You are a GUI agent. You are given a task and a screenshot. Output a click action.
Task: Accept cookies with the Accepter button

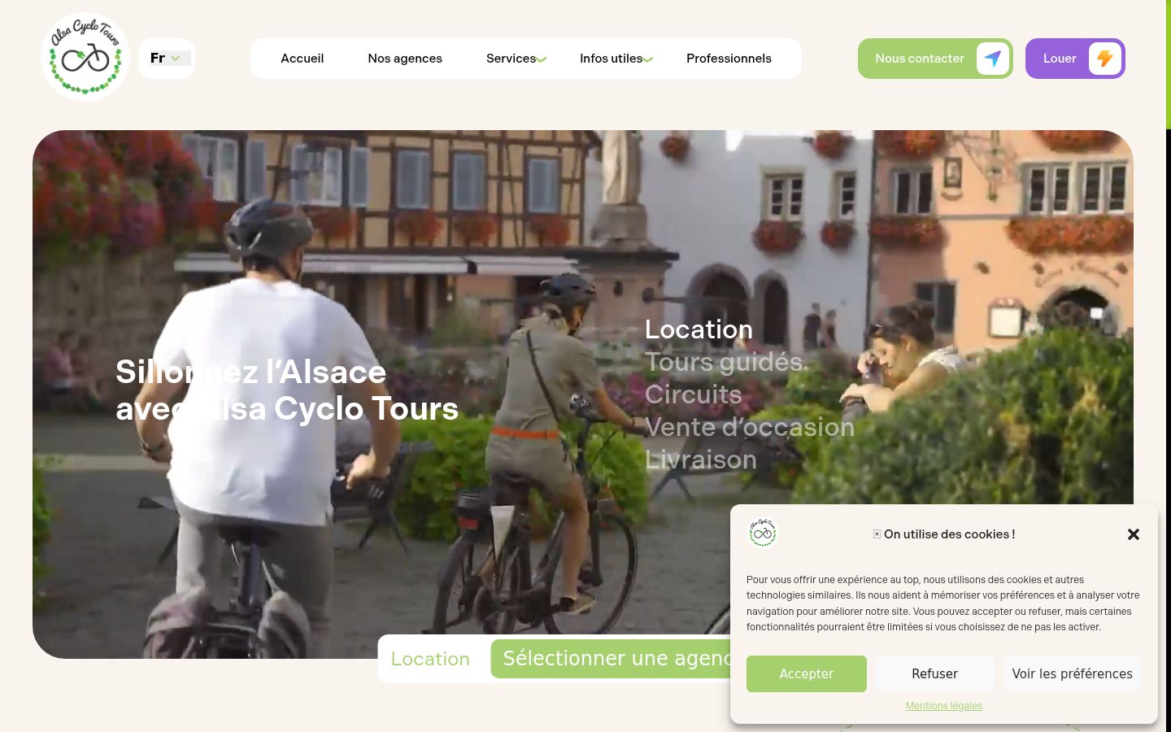pos(807,673)
